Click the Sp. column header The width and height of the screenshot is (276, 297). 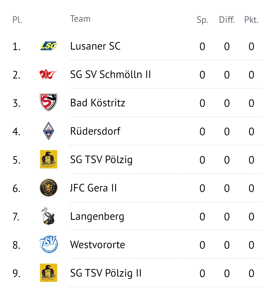coord(202,20)
